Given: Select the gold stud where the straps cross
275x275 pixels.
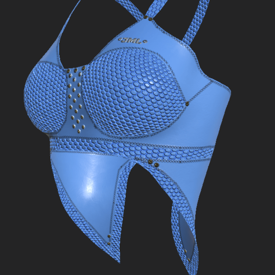Looking at the screenshot, I should point(148,18).
